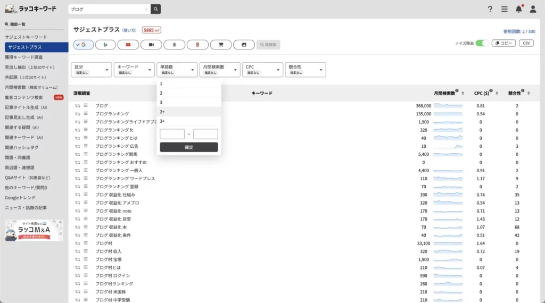Open the 区分 filter dropdown

91,70
